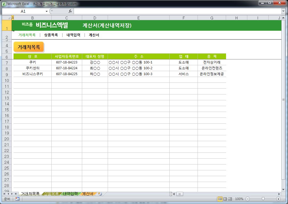
Task: Jump to the first sheet tab arrow
Action: coord(5,194)
